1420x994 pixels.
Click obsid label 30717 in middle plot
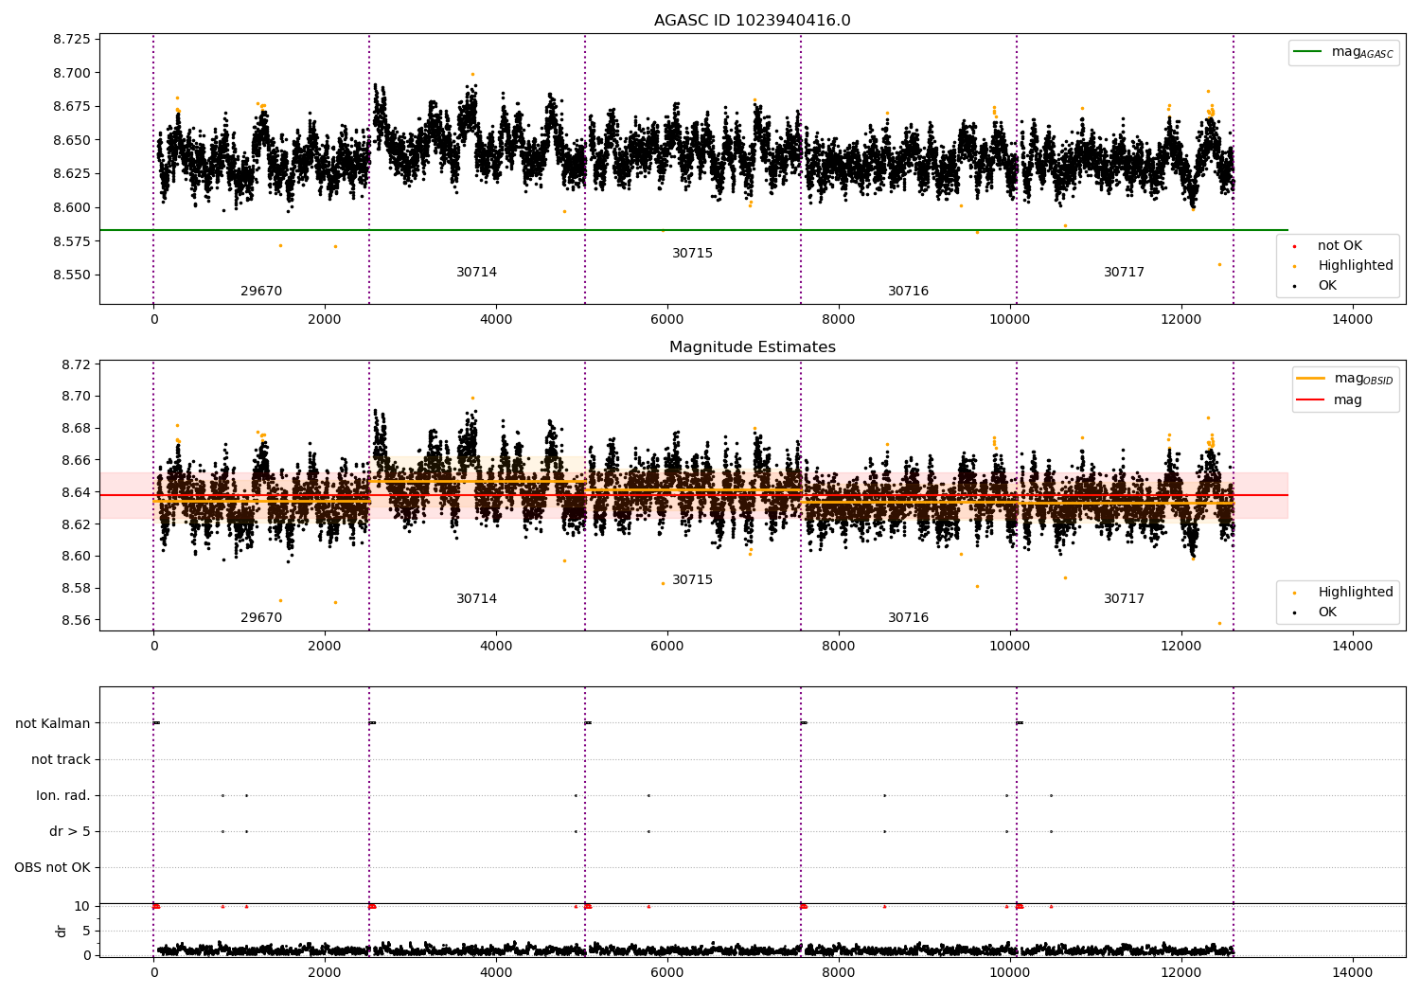tap(1124, 599)
